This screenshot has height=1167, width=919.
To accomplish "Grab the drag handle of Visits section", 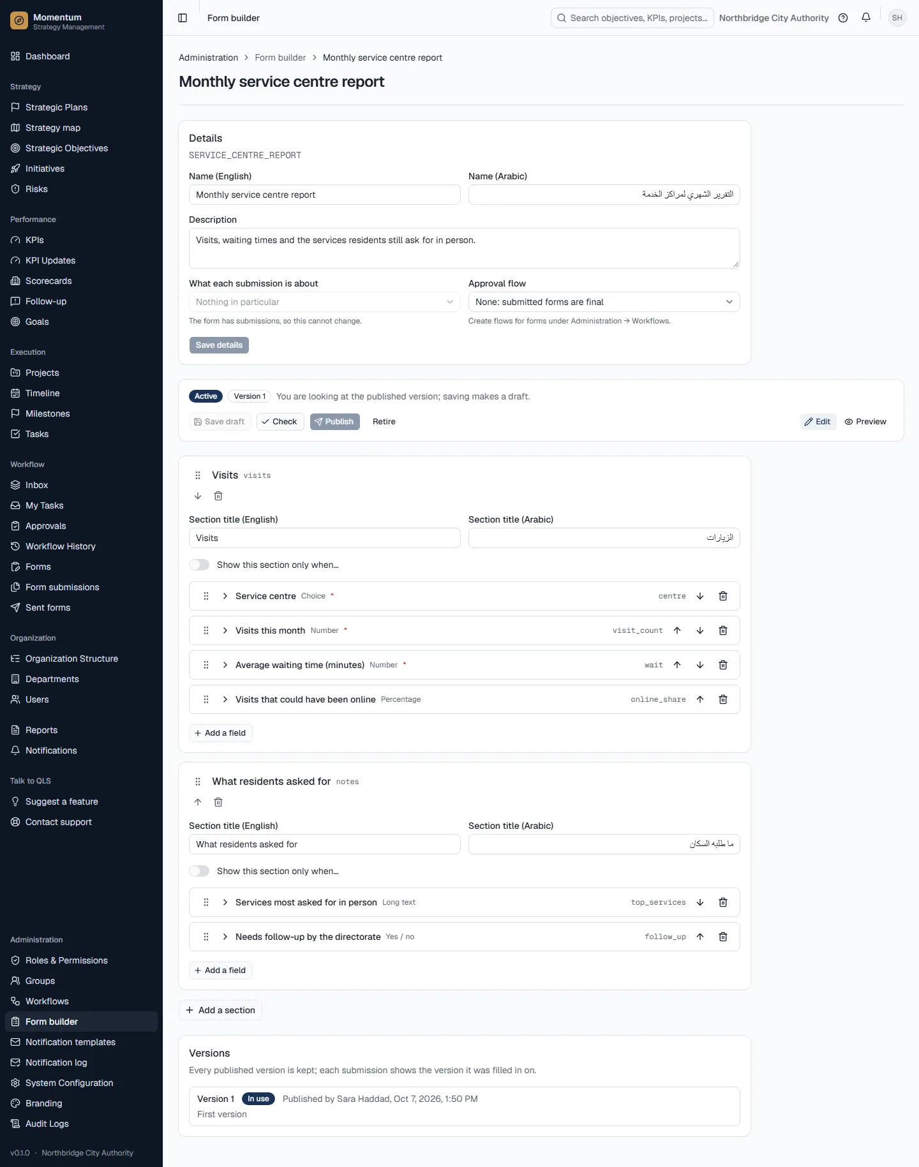I will 198,475.
